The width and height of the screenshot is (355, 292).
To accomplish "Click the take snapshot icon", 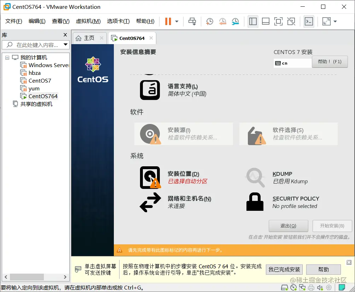I will [x=210, y=22].
